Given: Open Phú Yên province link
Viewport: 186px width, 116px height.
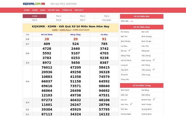Looking at the screenshot, I should 124,109.
